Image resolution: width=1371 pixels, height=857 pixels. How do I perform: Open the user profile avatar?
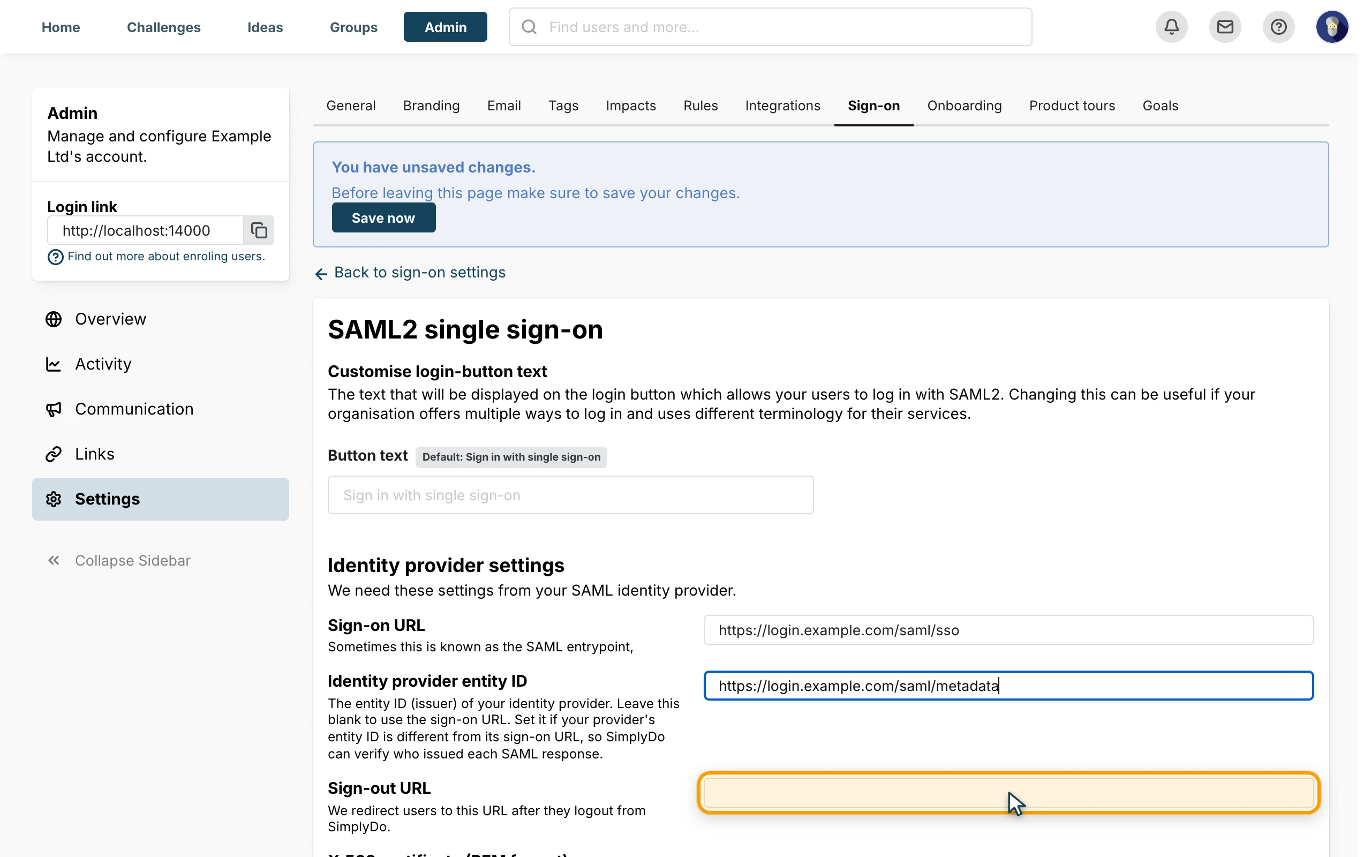[1332, 27]
